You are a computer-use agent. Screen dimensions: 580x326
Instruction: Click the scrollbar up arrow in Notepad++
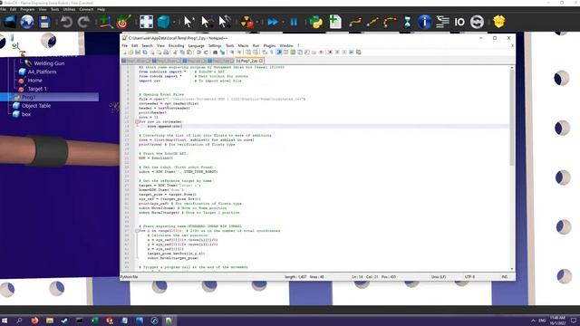coord(512,68)
